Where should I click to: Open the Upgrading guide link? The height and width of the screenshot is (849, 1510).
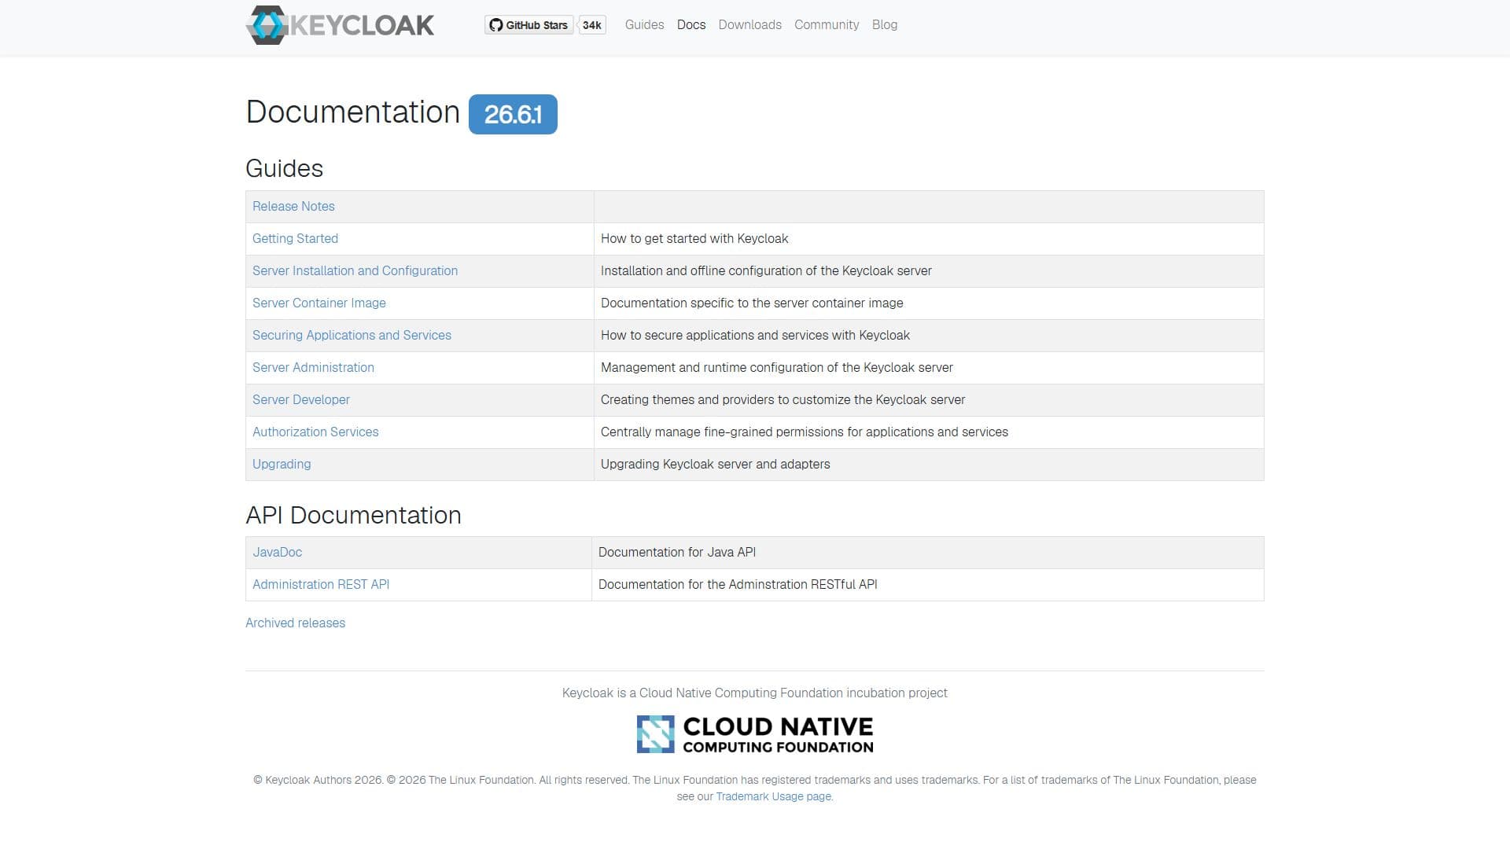282,464
